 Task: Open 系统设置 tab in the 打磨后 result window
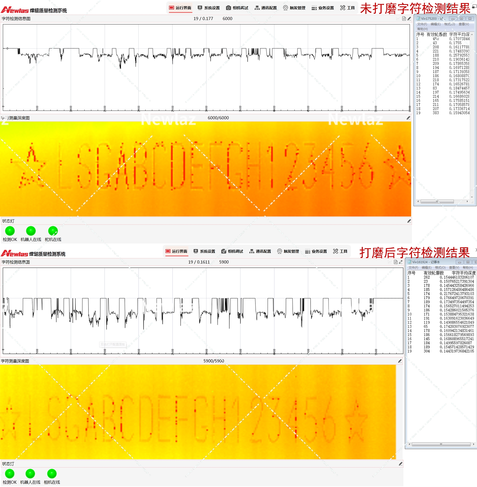204,251
